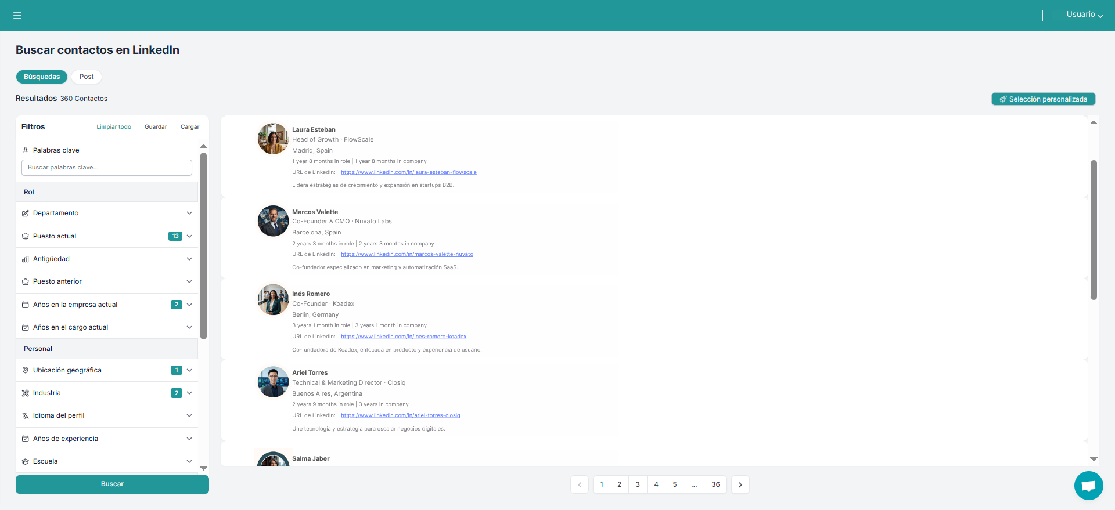The width and height of the screenshot is (1115, 510).
Task: Click the filters scroll up arrow
Action: point(203,146)
